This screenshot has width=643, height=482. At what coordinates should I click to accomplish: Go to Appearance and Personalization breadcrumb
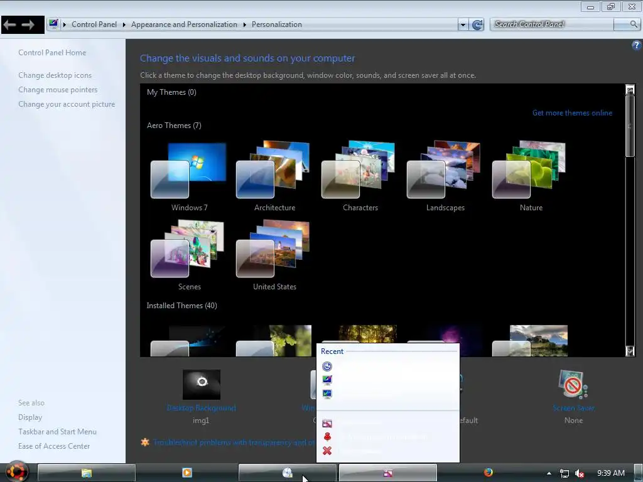point(184,24)
